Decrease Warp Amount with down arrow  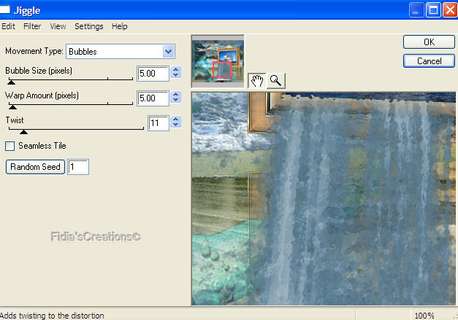[x=175, y=100]
